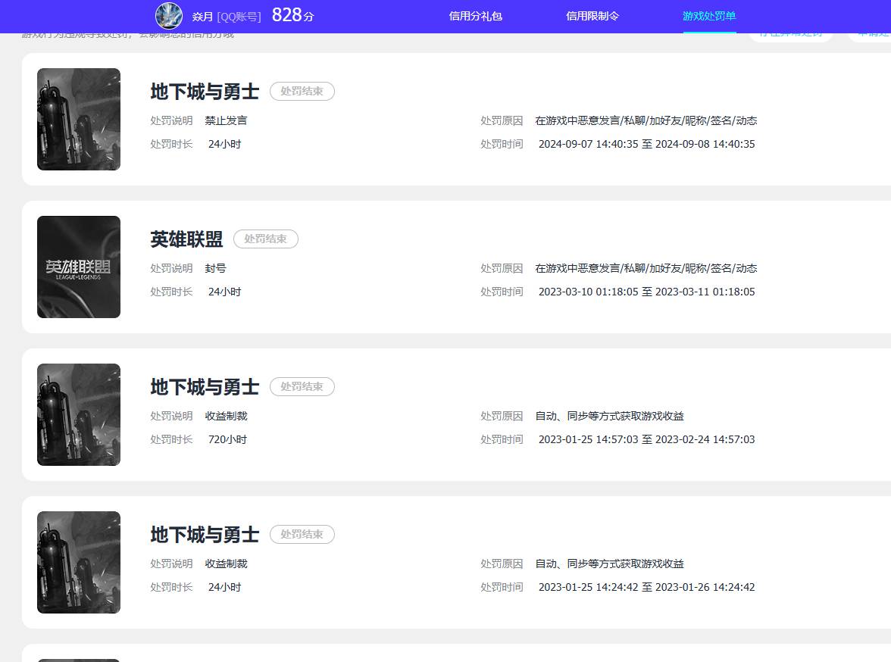
Task: Switch to the 信用分礼包 section
Action: click(x=475, y=16)
